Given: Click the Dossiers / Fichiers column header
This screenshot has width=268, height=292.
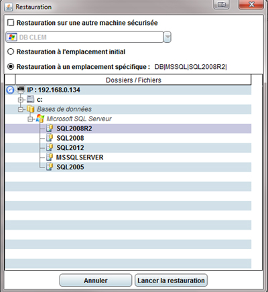Looking at the screenshot, I should point(133,80).
